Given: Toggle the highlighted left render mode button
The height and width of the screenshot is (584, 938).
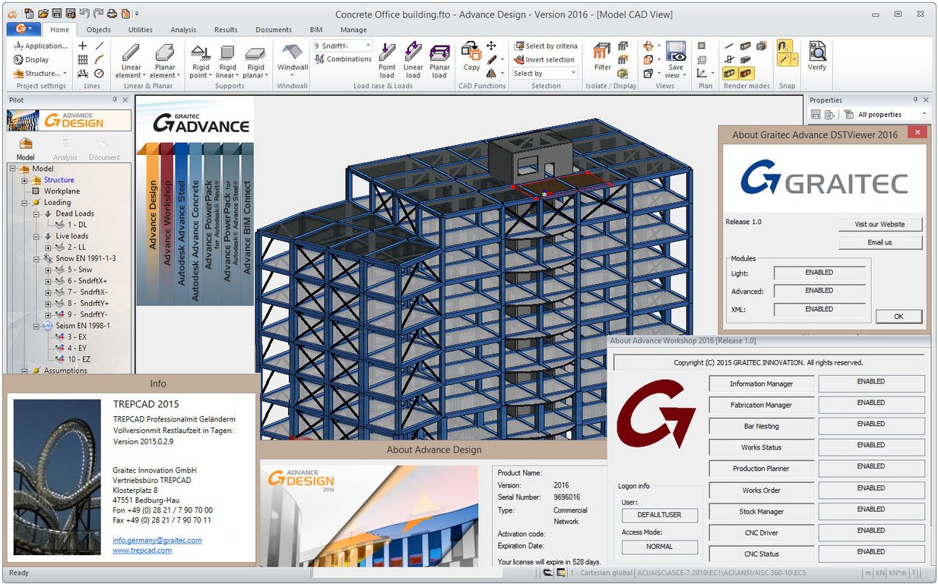Looking at the screenshot, I should click(730, 74).
